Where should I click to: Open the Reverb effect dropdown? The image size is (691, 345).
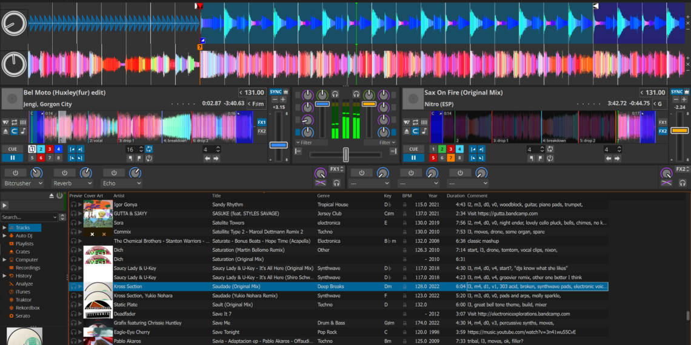[x=72, y=183]
